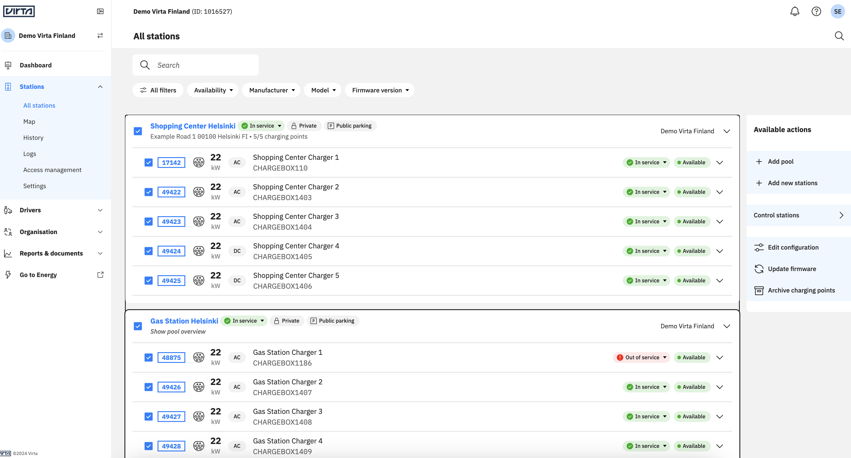Open In service dropdown for Shopping Center Helsinki
Viewport: 851px width, 458px height.
[261, 126]
